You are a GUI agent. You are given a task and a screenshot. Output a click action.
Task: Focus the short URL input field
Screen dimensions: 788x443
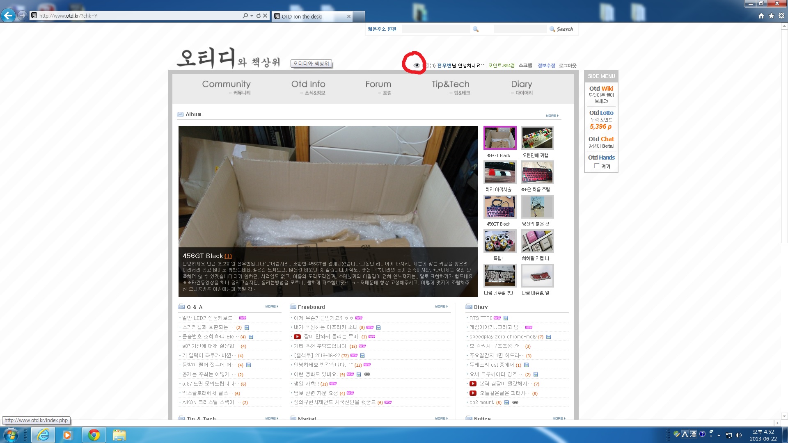pyautogui.click(x=436, y=29)
